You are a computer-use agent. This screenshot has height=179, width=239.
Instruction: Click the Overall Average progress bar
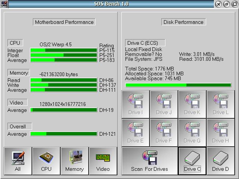pyautogui.click(x=63, y=134)
